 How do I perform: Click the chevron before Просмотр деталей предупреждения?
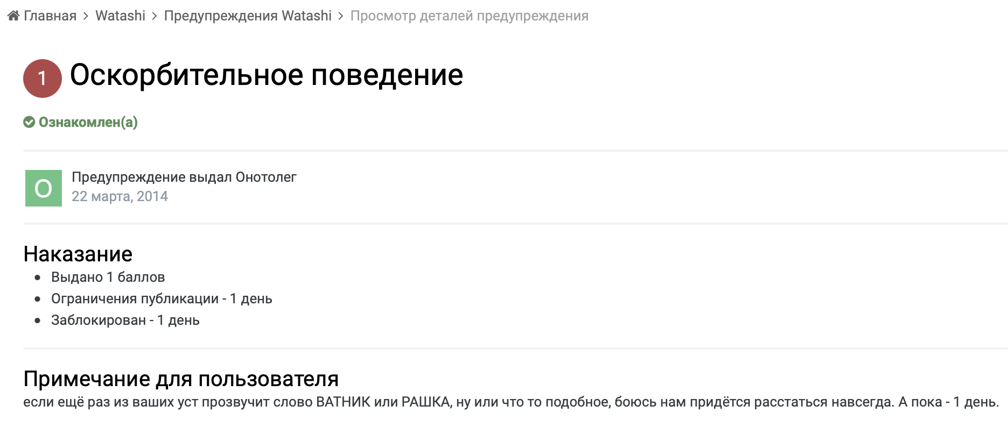pyautogui.click(x=341, y=16)
